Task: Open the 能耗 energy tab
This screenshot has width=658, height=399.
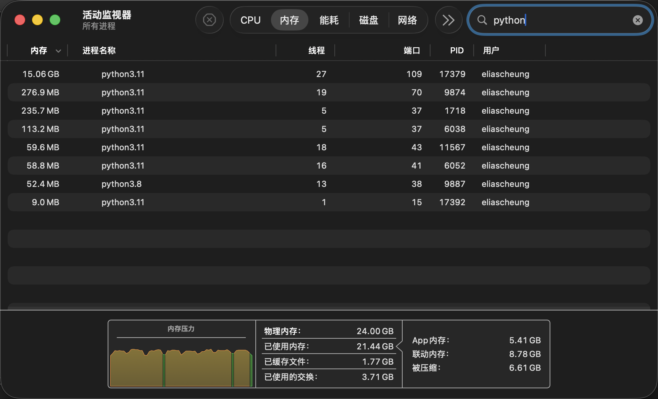Action: pos(329,20)
